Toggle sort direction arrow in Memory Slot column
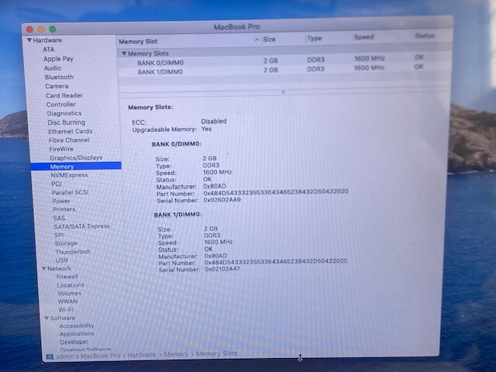This screenshot has width=496, height=372. [257, 40]
